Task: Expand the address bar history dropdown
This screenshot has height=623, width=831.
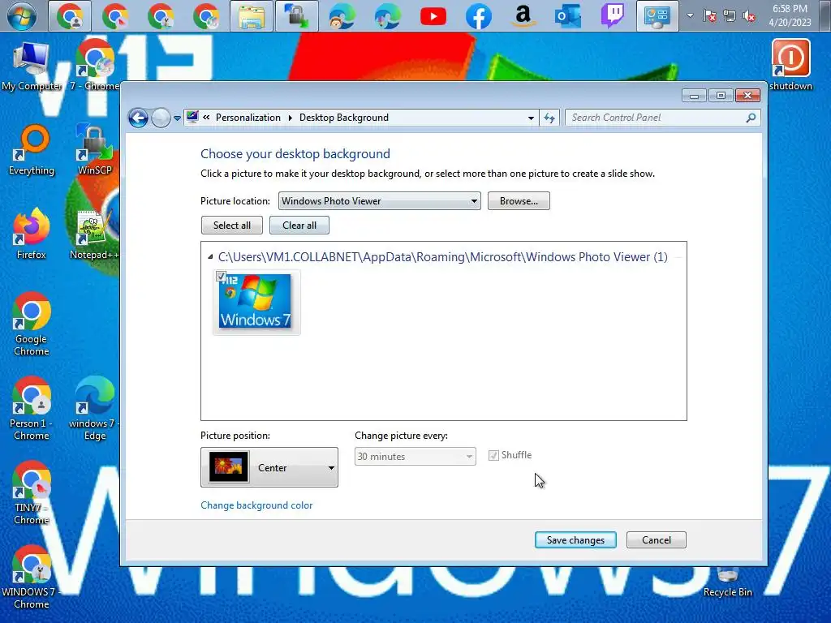Action: [531, 118]
